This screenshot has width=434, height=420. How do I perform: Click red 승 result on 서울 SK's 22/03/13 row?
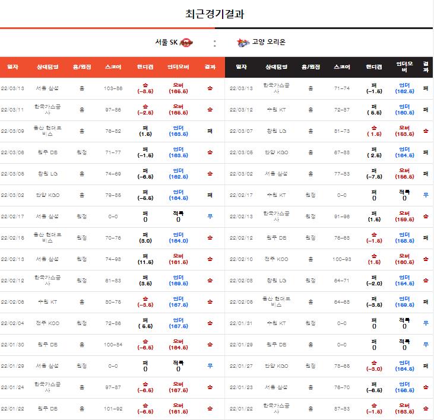tap(210, 88)
